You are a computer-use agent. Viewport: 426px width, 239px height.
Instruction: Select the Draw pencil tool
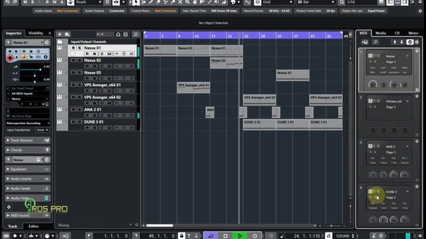tap(151, 2)
